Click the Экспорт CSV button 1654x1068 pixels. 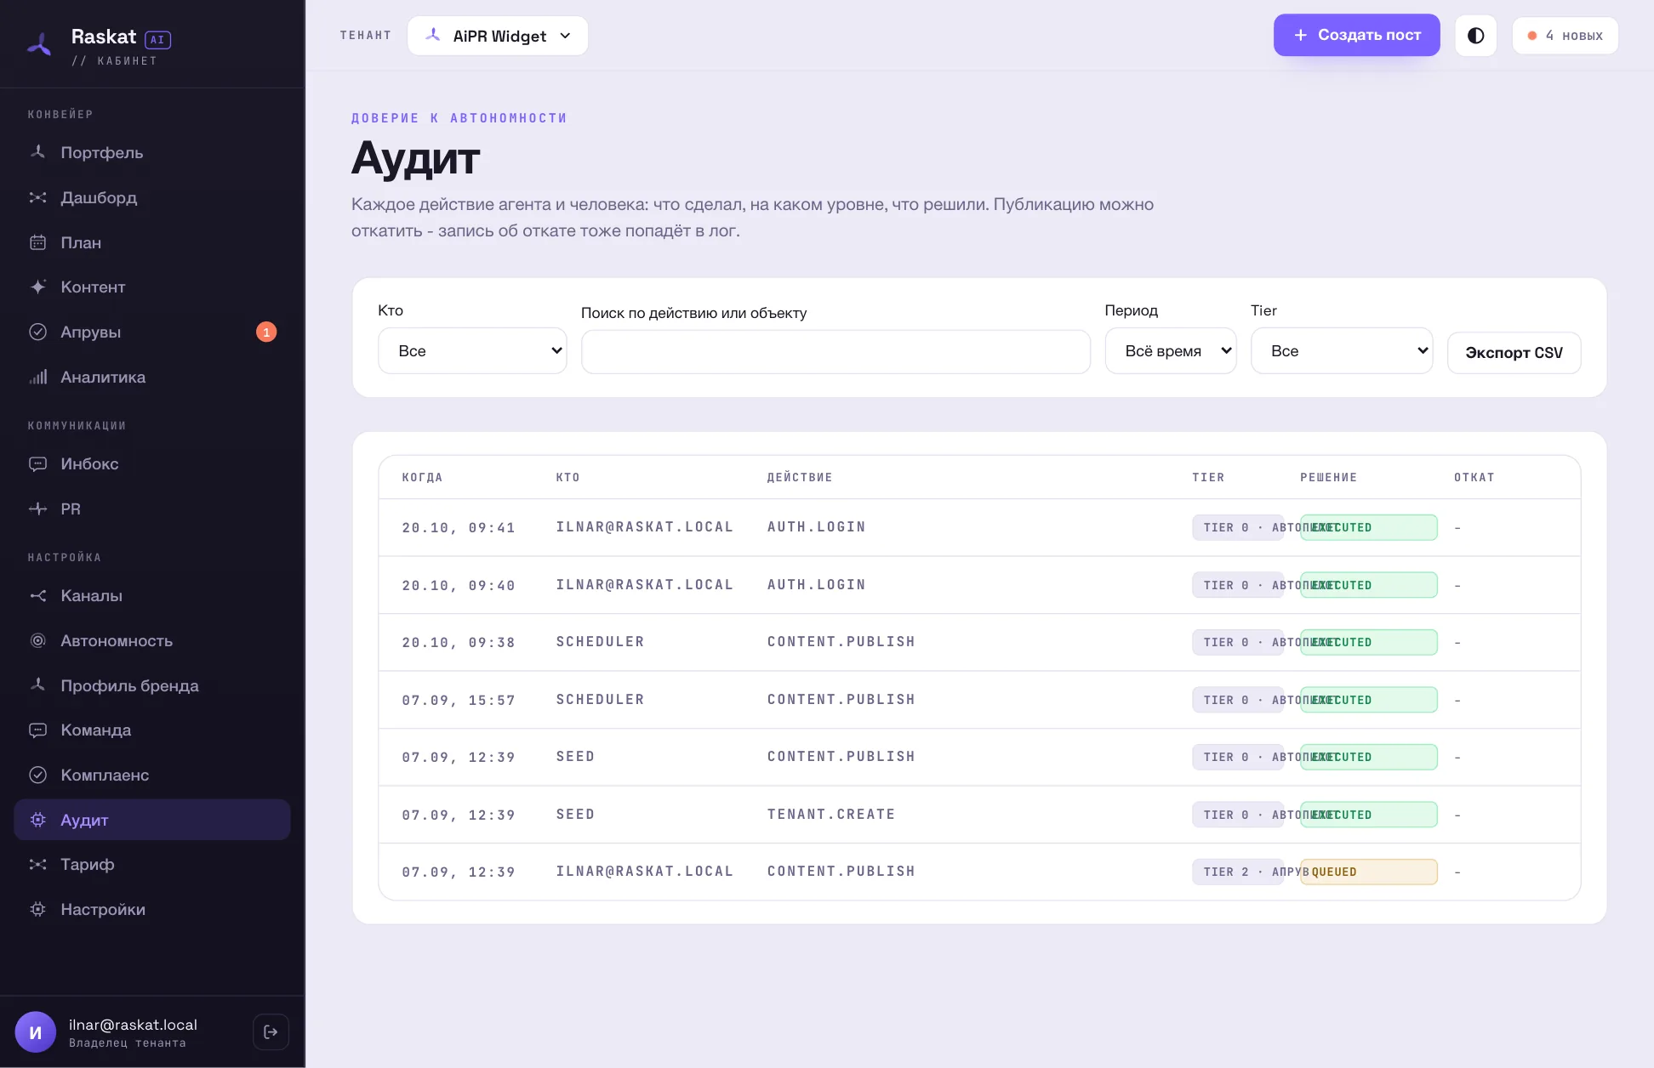point(1514,352)
